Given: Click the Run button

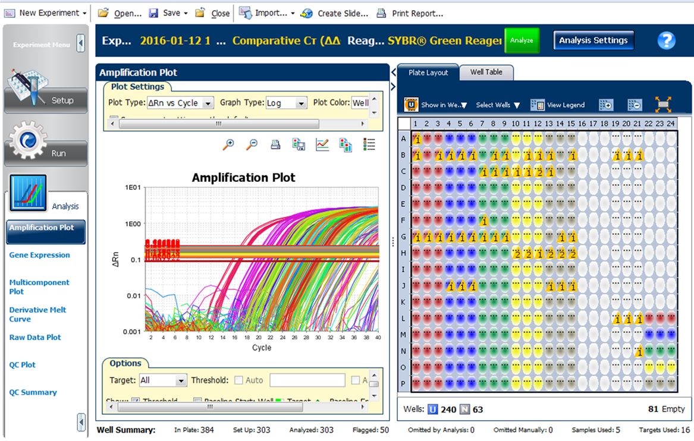Looking at the screenshot, I should point(46,153).
